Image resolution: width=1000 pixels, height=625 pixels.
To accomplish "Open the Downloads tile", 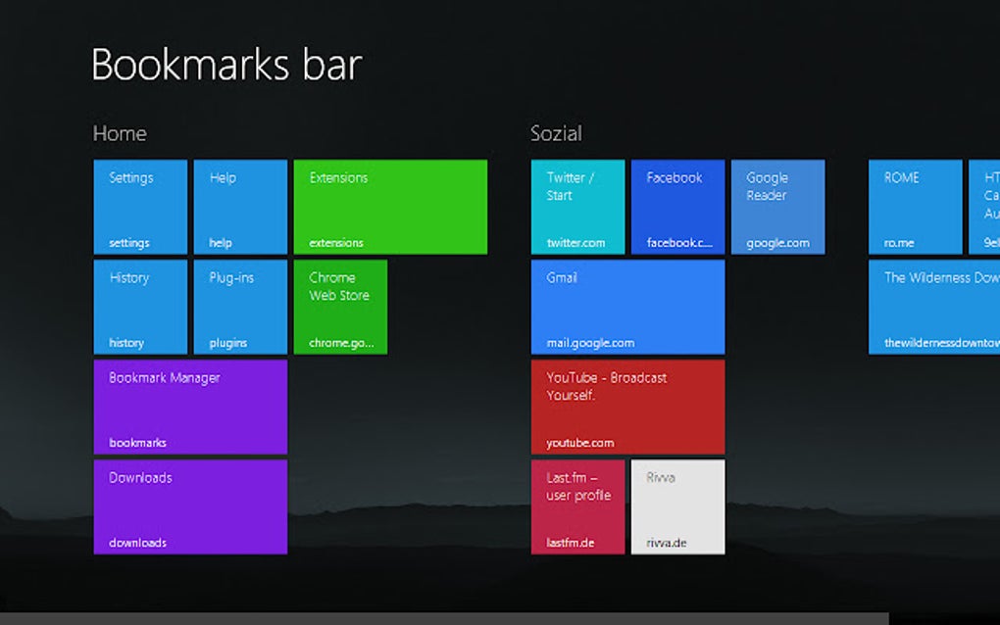I will [x=191, y=507].
